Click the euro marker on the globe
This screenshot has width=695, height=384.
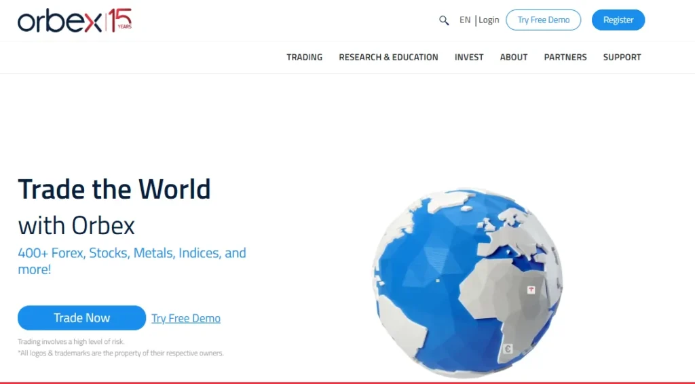508,349
